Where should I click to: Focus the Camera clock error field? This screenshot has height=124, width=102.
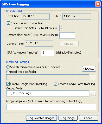pos(67,35)
